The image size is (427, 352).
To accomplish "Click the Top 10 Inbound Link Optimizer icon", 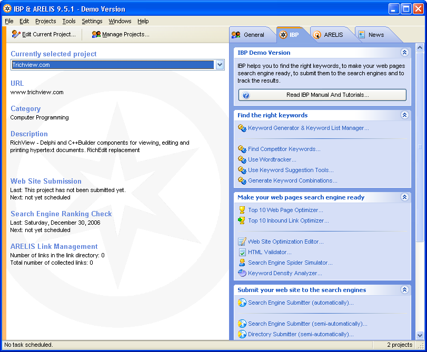I will [242, 220].
